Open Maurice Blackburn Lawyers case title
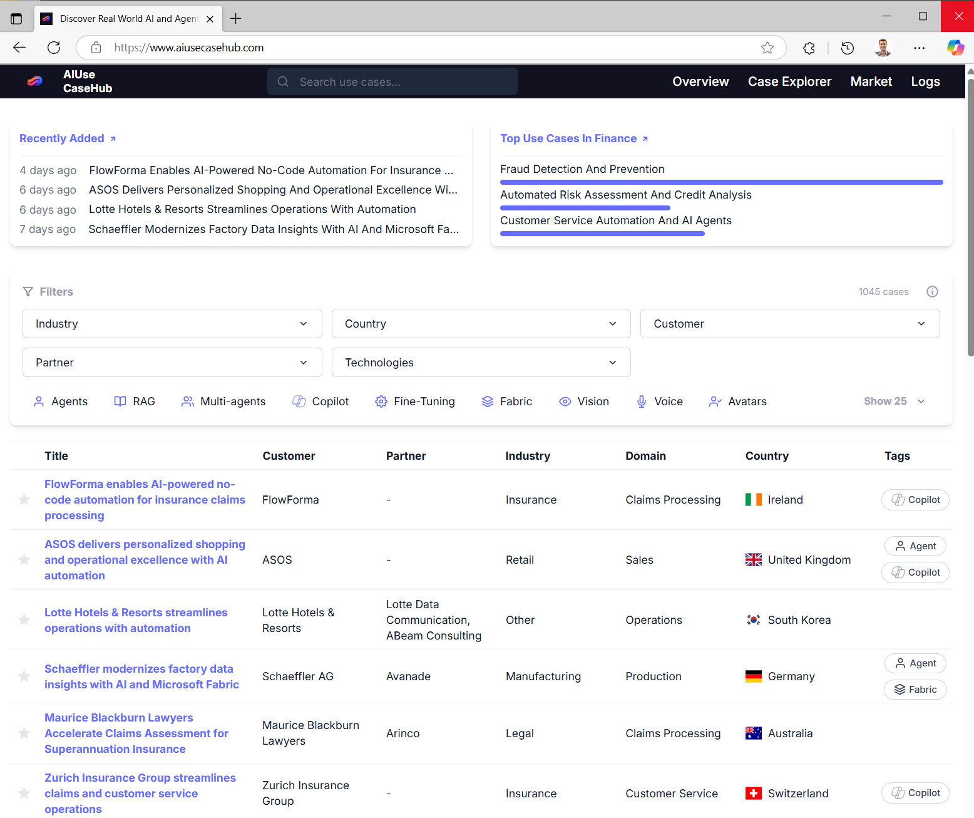974x818 pixels. pos(136,733)
